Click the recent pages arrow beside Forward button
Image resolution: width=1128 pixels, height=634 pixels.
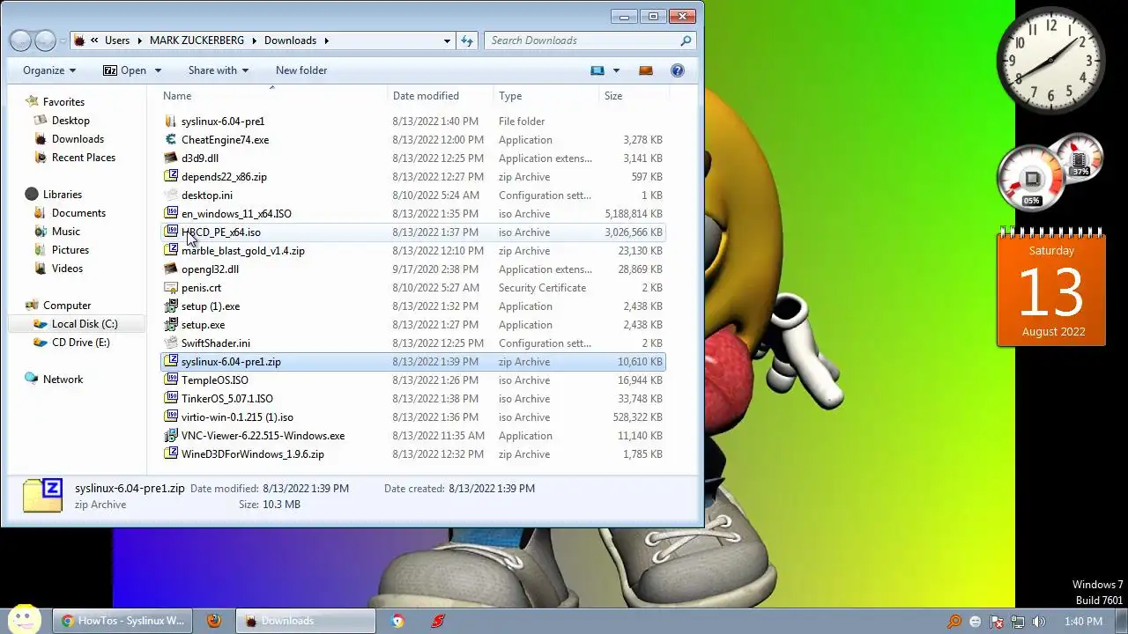[x=64, y=41]
